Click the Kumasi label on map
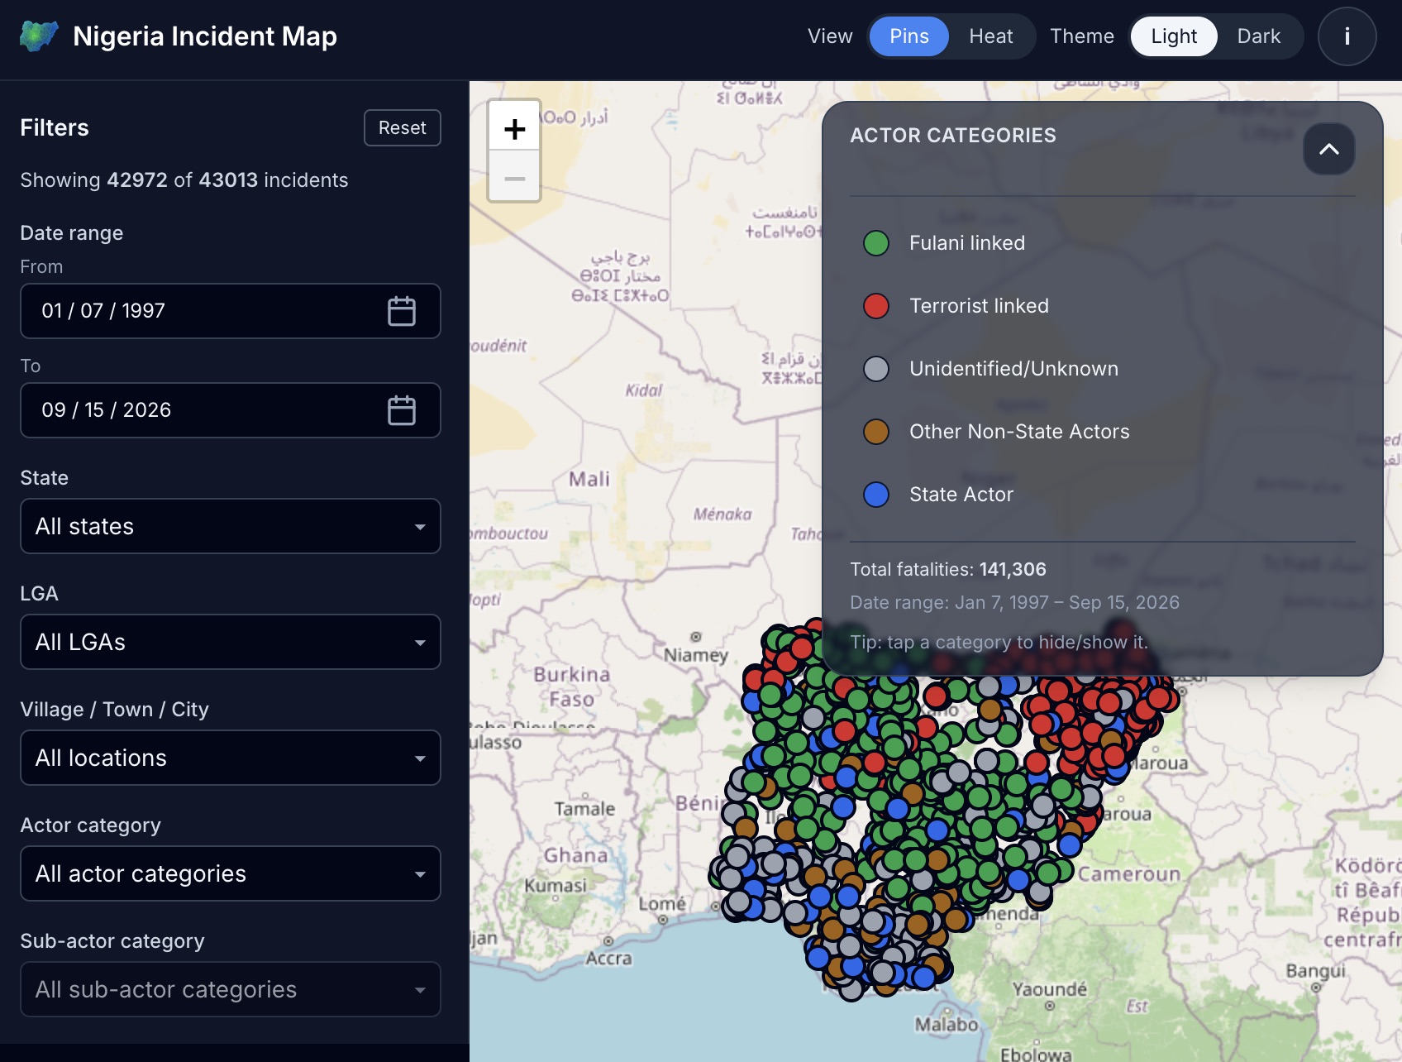This screenshot has height=1062, width=1402. point(556,886)
